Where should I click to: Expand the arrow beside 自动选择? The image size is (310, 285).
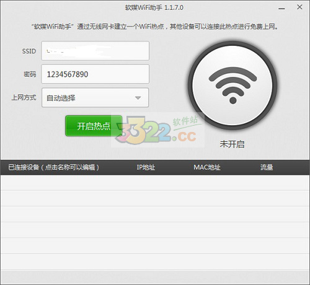click(138, 98)
